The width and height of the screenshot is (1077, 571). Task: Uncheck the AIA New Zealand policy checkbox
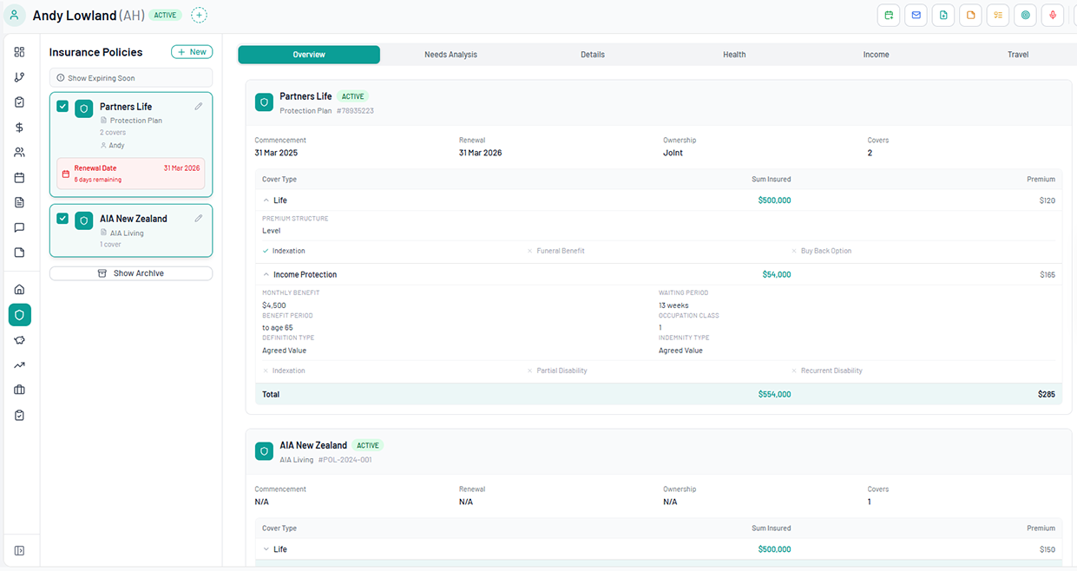point(62,219)
